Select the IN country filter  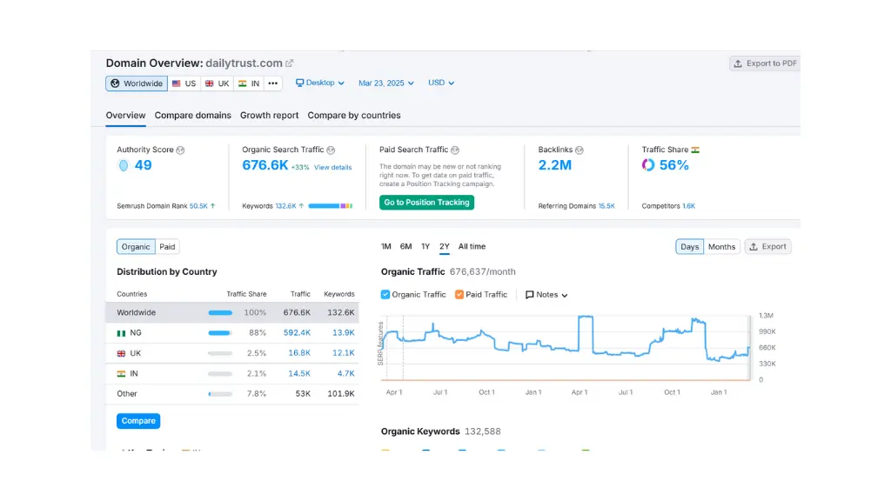(249, 83)
